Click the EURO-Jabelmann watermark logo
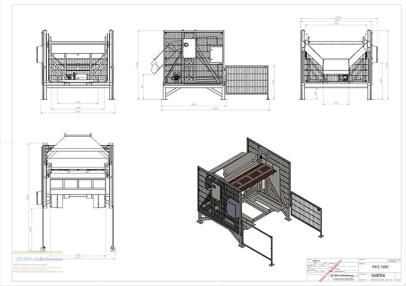406x286 pixels. tap(31, 257)
